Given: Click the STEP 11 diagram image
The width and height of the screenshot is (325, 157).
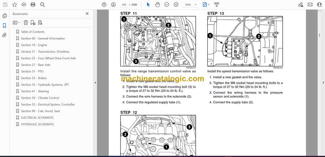Looking at the screenshot, I should (158, 41).
